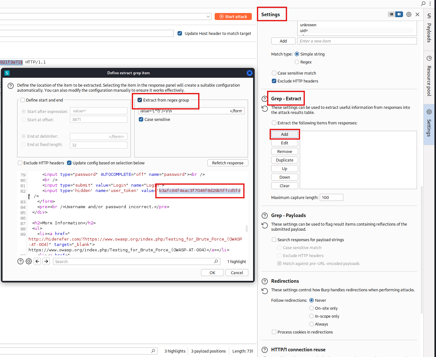Go to previous search match arrow
The height and width of the screenshot is (357, 436).
(x=37, y=261)
